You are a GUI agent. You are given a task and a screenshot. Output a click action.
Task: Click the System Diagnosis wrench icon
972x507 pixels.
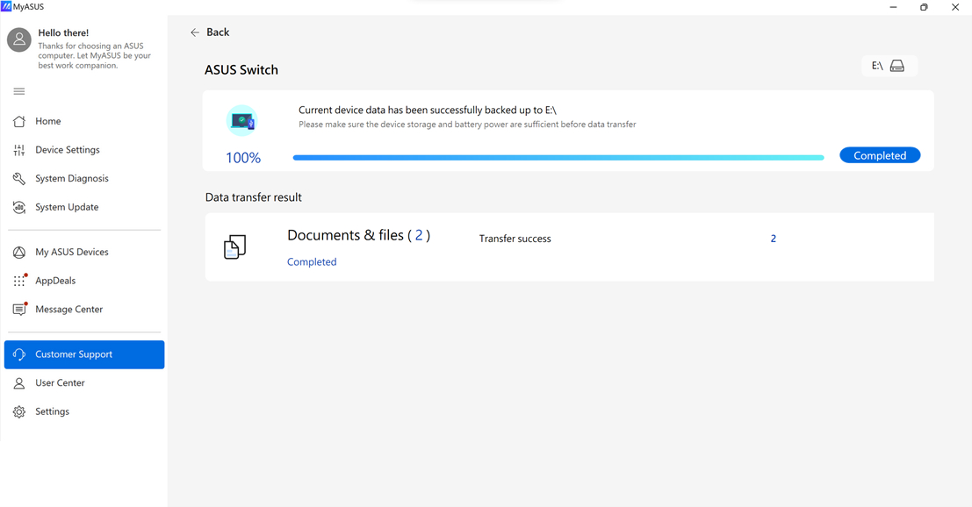[19, 179]
